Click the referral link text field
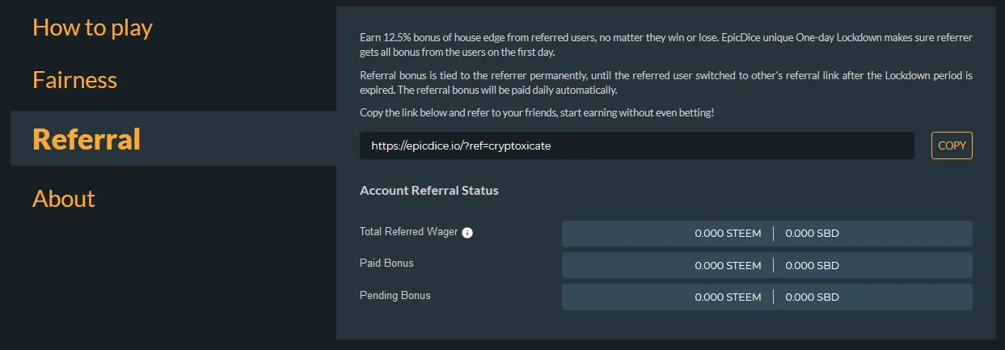 (636, 146)
